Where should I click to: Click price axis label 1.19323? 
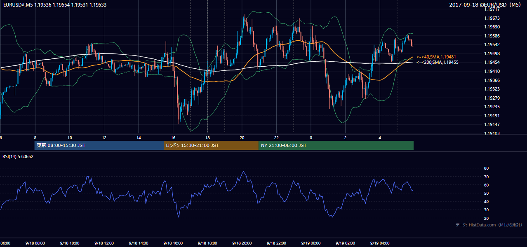point(492,89)
